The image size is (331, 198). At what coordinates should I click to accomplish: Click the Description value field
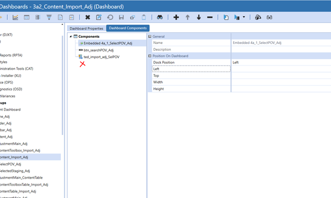tap(281, 49)
